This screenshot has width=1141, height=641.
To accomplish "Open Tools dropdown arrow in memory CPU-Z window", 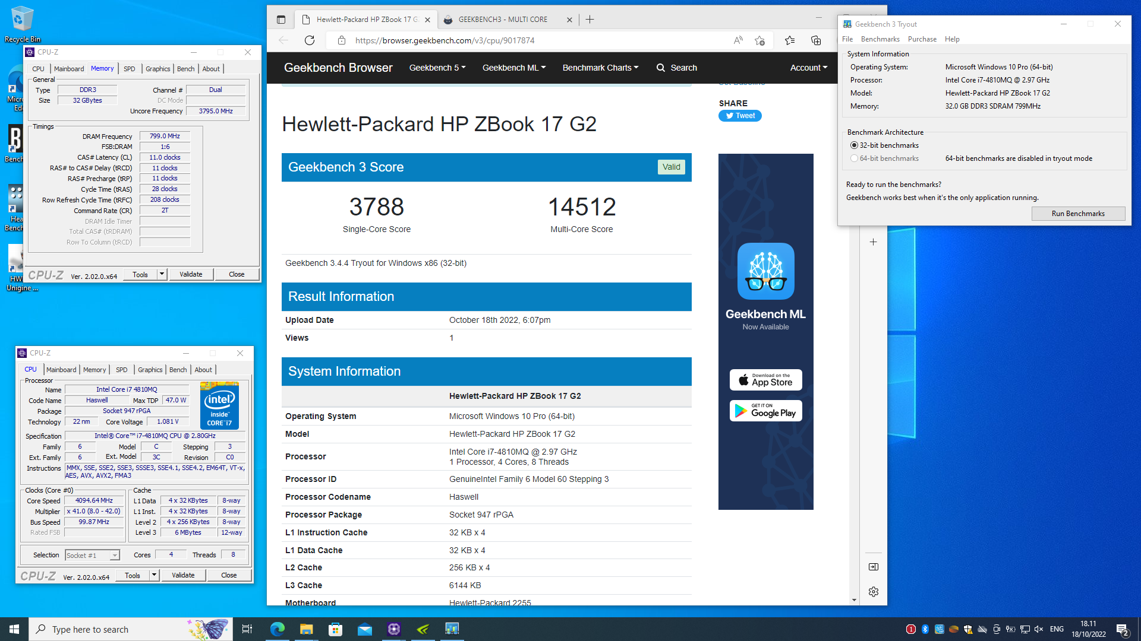I will [162, 274].
